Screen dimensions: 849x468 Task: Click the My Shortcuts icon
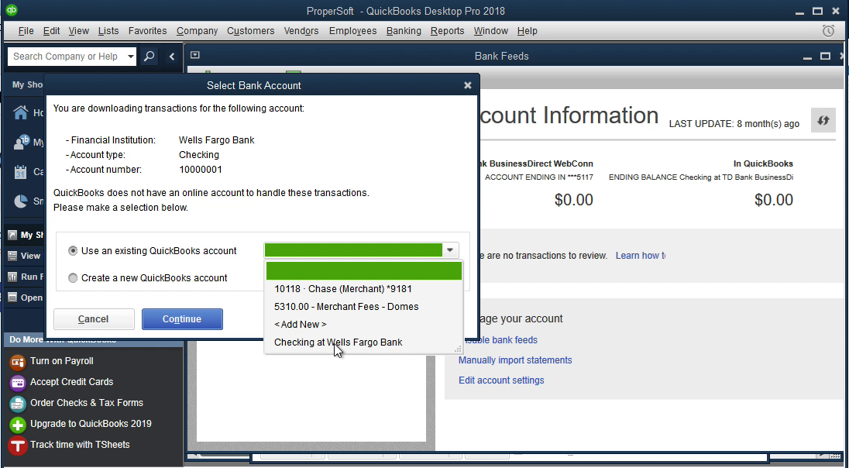12,235
